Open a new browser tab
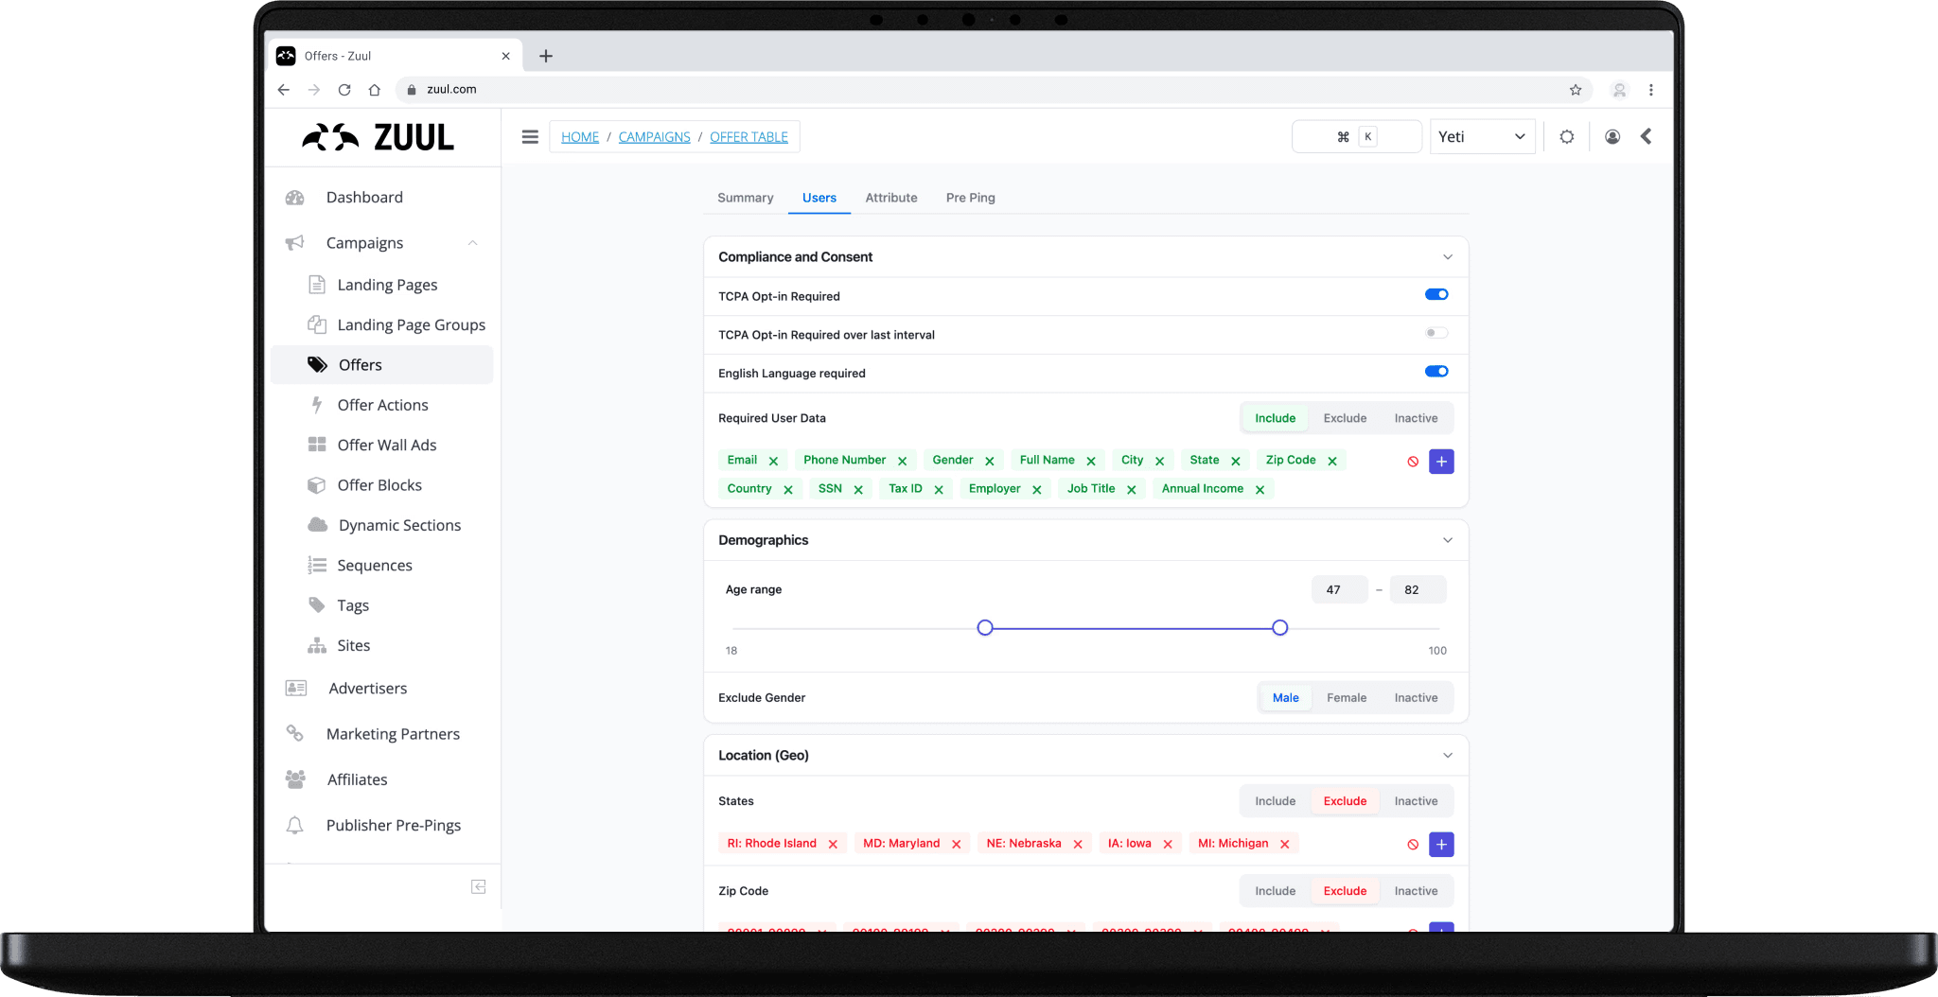1938x997 pixels. pos(546,56)
